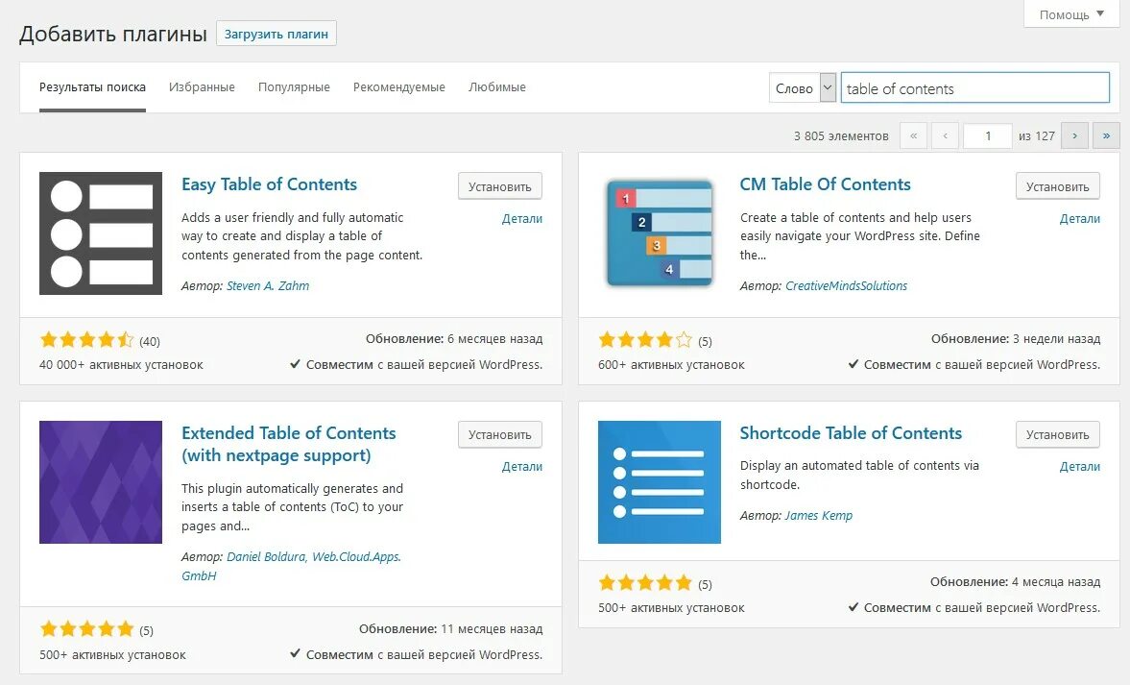Click the Easy Table of Contents plugin icon
Viewport: 1130px width, 685px height.
pos(101,233)
